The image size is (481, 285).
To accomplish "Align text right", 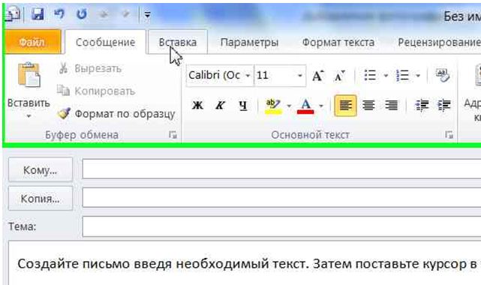I will tap(391, 106).
